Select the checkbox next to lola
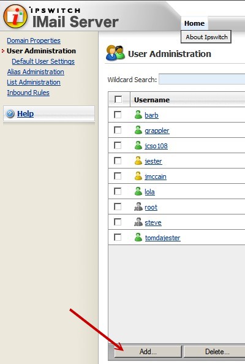Screen dimensions: 245x364 coord(118,191)
